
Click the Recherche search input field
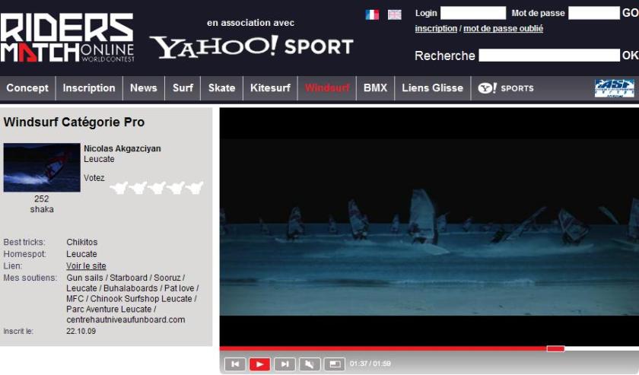click(x=549, y=56)
